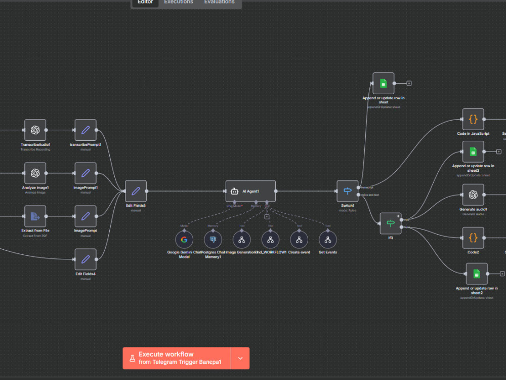The width and height of the screenshot is (506, 380).
Task: Select Append or update row in sheet3 node
Action: pos(473,151)
